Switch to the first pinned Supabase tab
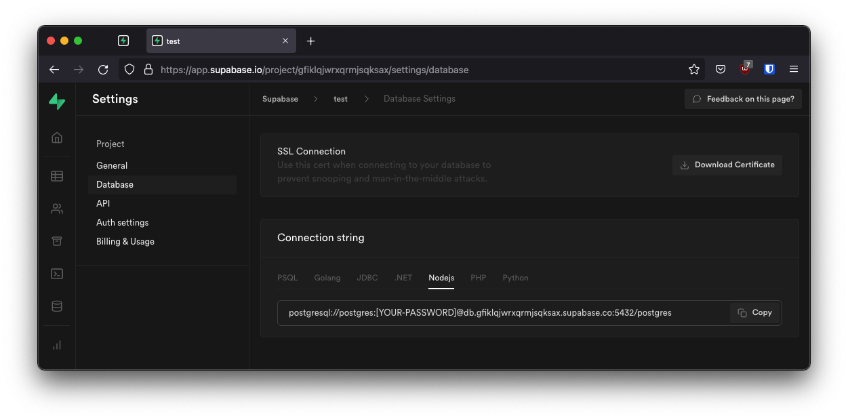 [123, 41]
